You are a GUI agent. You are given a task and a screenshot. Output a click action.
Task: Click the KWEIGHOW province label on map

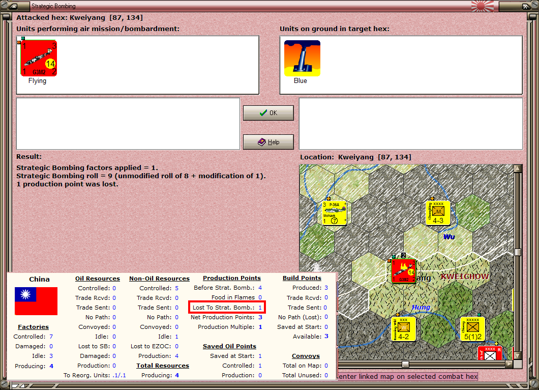[x=465, y=276]
